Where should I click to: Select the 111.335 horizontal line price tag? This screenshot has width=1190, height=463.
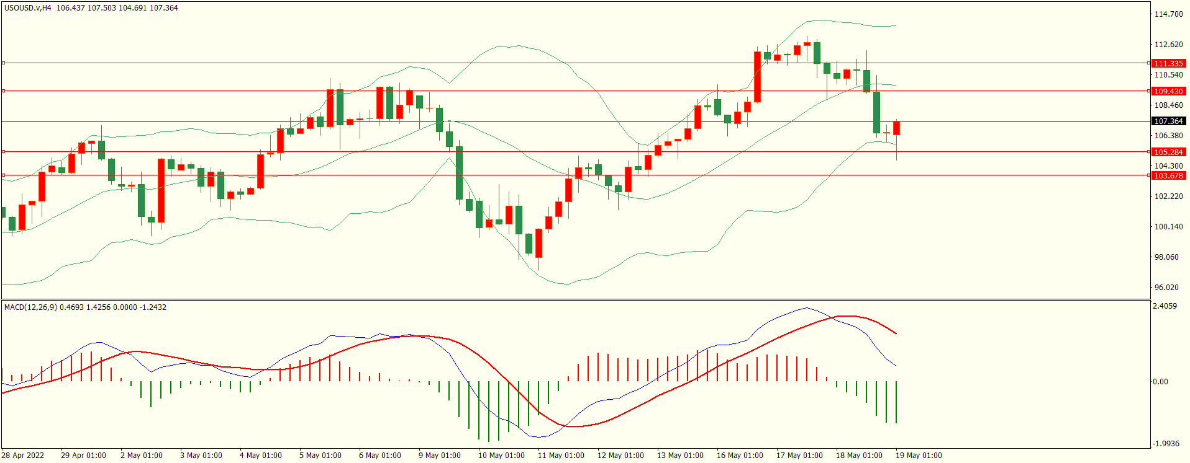coord(1168,63)
